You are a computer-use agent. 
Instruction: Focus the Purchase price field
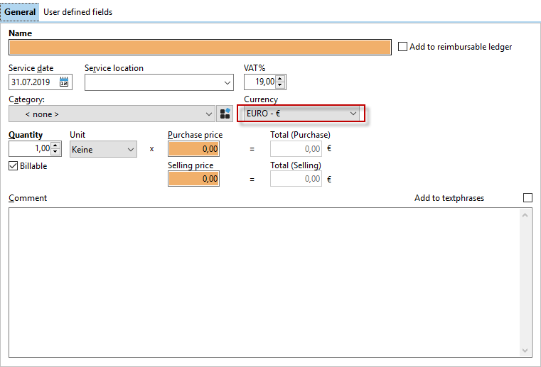tap(193, 149)
